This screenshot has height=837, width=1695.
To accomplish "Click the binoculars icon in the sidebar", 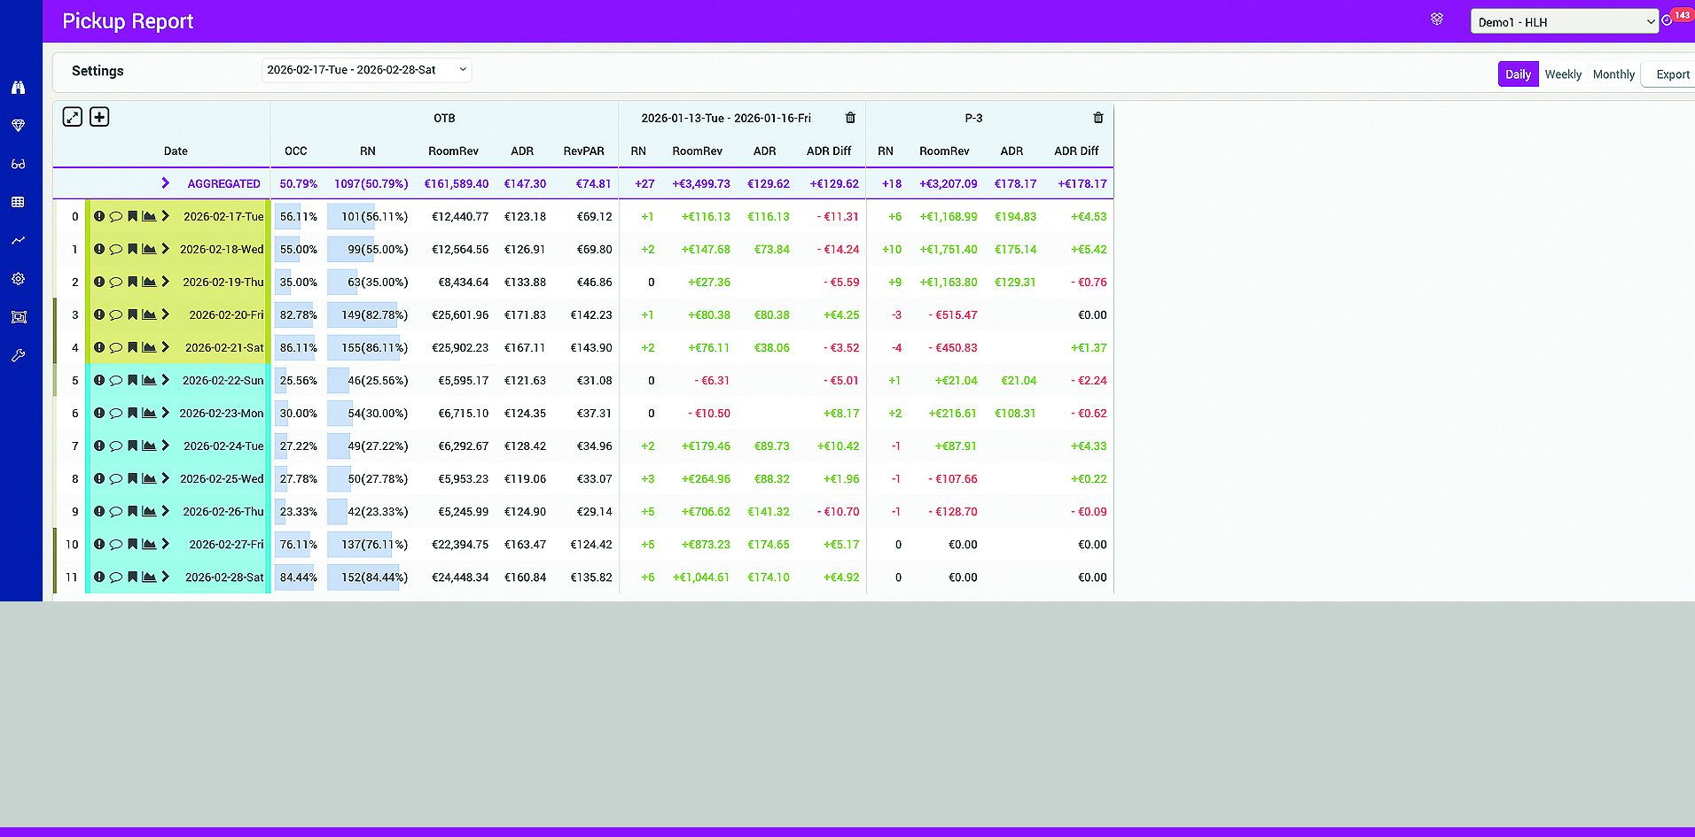I will [x=18, y=88].
